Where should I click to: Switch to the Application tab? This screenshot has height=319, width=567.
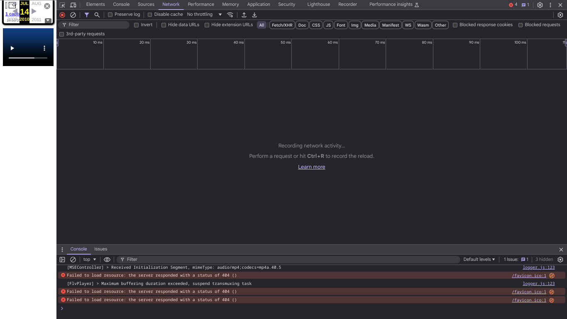point(259,5)
